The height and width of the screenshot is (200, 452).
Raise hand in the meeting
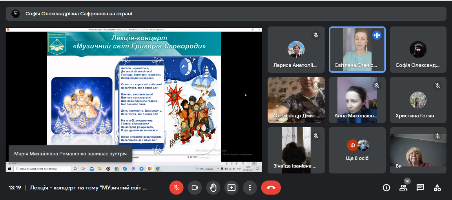click(x=213, y=187)
